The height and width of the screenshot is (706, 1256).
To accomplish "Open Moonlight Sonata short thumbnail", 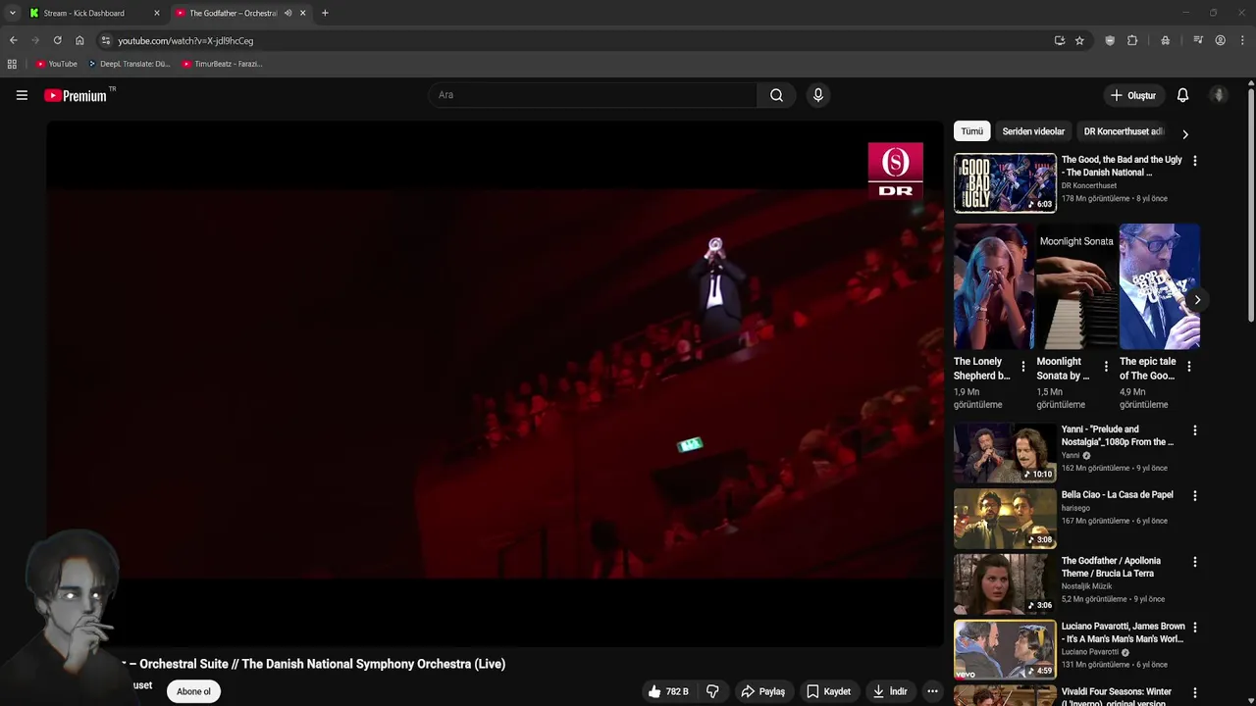I will pos(1076,286).
